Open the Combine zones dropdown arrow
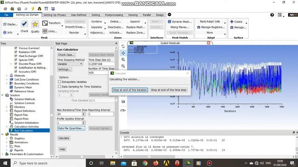Image resolution: width=298 pixels, height=167 pixels. click(105, 23)
